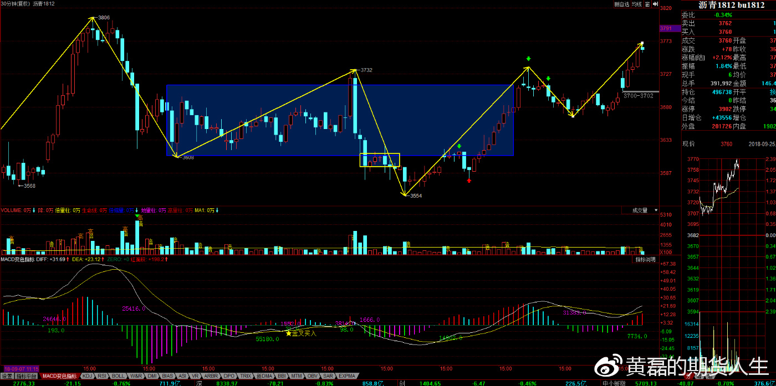Switch to the ASI indicator tab

pyautogui.click(x=183, y=375)
